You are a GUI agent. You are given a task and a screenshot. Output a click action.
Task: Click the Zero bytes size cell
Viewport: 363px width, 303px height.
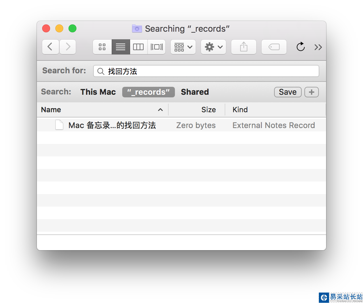pos(196,125)
